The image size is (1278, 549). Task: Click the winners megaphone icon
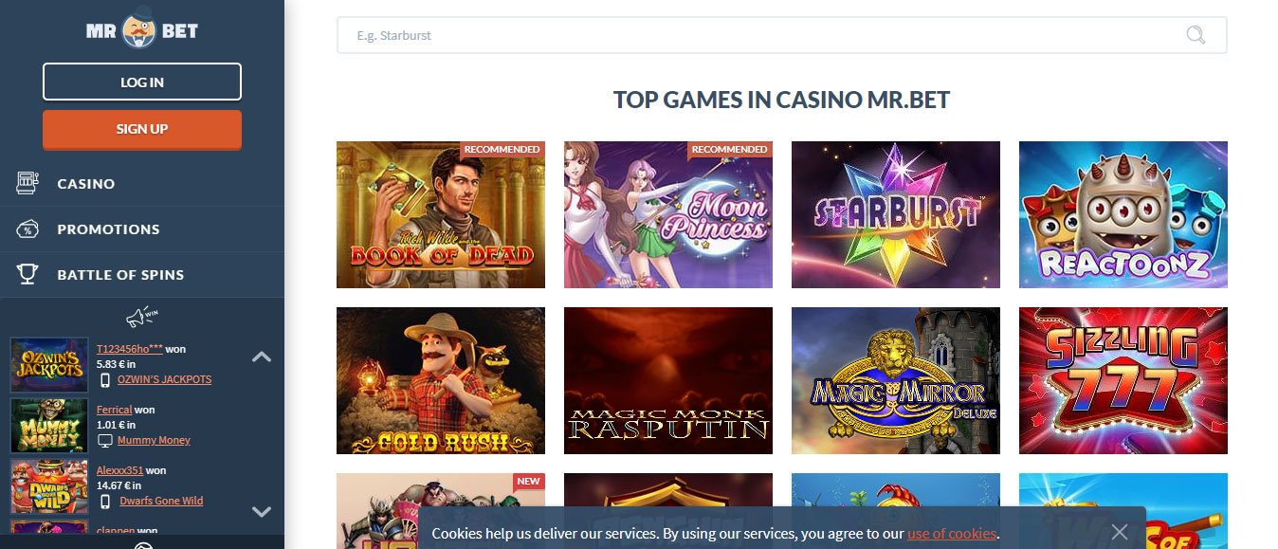click(141, 316)
